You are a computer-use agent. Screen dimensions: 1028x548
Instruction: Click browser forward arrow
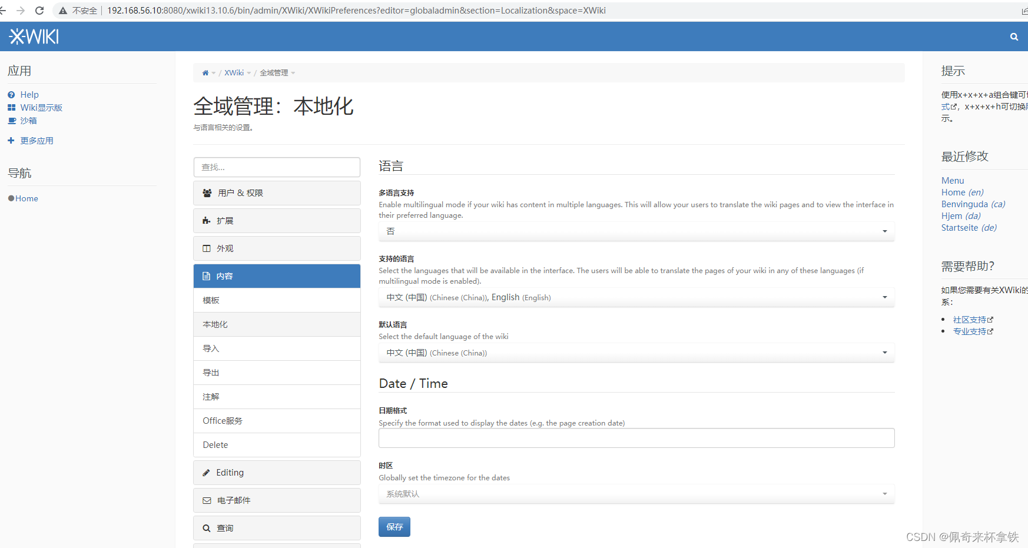pyautogui.click(x=21, y=11)
